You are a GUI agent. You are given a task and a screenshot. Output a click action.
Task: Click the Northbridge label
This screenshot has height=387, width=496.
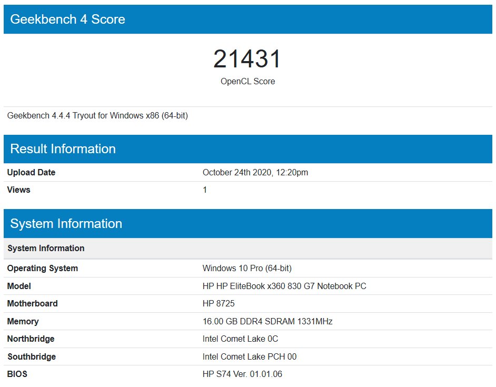[31, 339]
